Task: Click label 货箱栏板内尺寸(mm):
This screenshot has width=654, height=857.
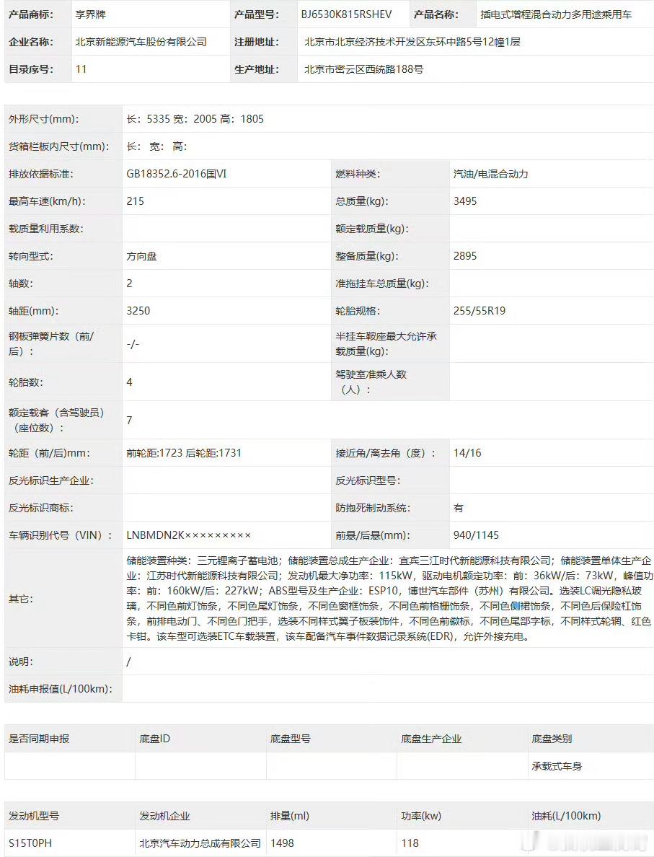Action: pyautogui.click(x=59, y=146)
